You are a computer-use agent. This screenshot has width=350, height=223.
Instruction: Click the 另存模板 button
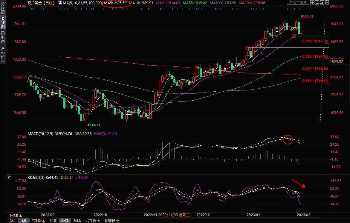[92, 221]
